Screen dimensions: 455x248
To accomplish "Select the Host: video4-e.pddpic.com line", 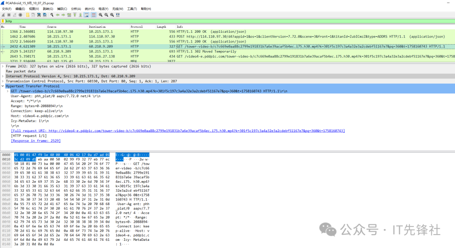I will 40,116.
